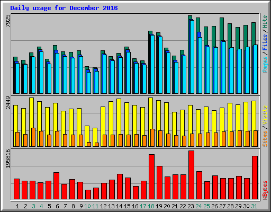The image size is (271, 212).
Task: Click the 7925 axis value label
Action: (x=8, y=21)
